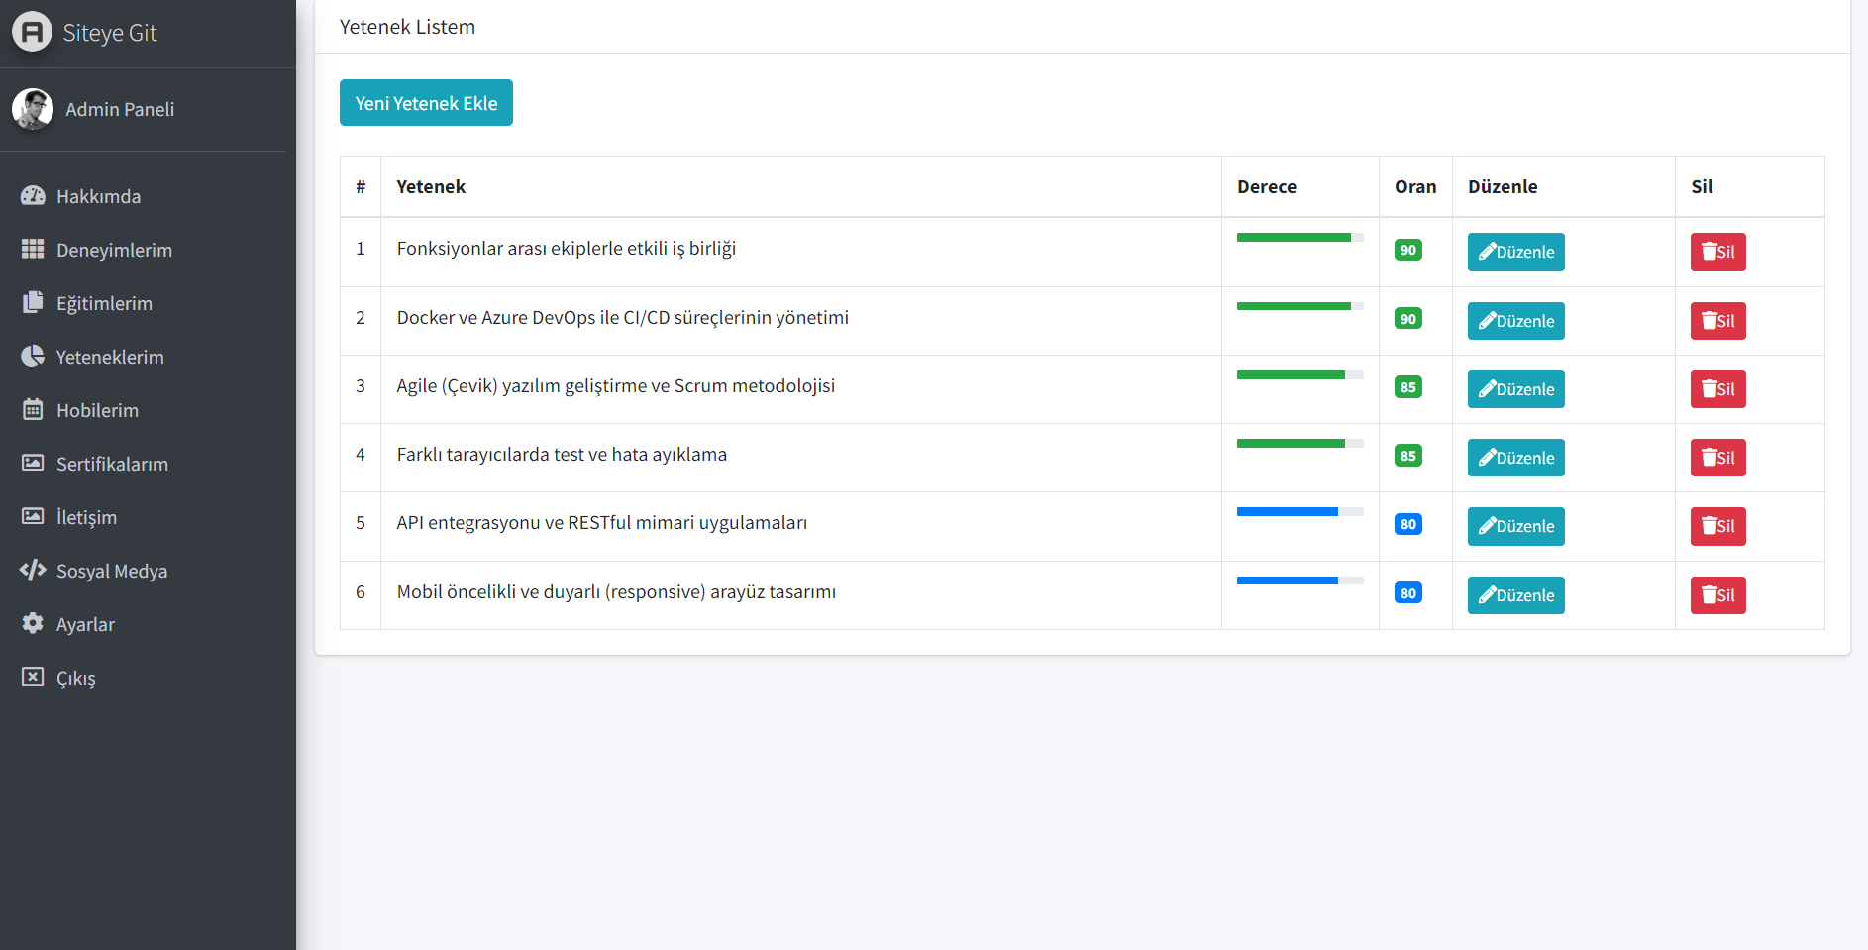Click the Admin Paneli avatar picture
This screenshot has height=950, width=1868.
click(33, 109)
